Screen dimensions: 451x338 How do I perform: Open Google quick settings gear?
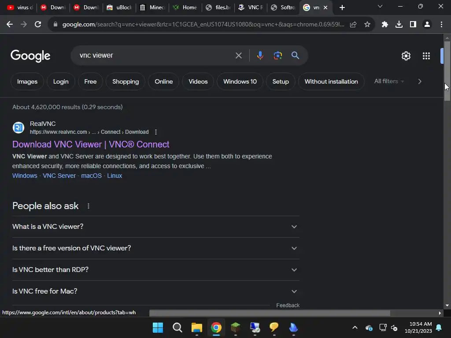pyautogui.click(x=406, y=56)
